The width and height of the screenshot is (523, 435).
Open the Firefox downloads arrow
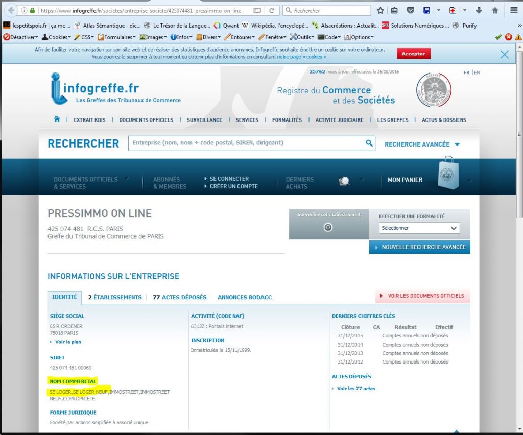[x=479, y=10]
